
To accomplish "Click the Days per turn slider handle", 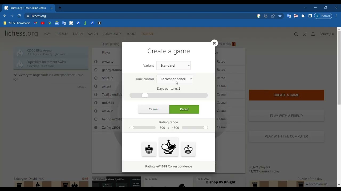I will pyautogui.click(x=145, y=95).
